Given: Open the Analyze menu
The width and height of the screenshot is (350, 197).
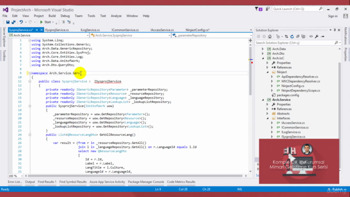Looking at the screenshot, I should pos(116,16).
